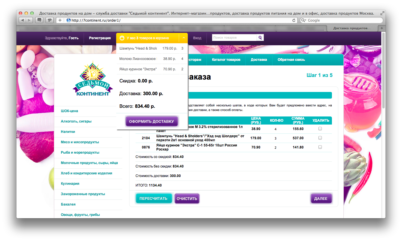402x241 pixels.
Task: Click the ОФОРМИТЬ ДОСТАВКУ button
Action: coord(152,121)
